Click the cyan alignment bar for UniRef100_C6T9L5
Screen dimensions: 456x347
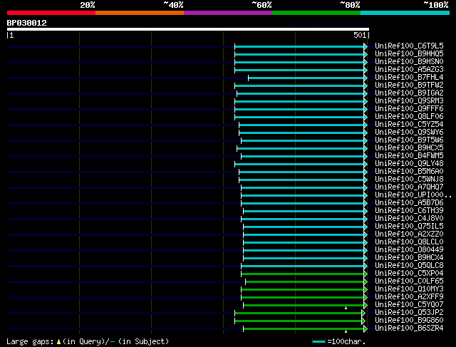299,46
